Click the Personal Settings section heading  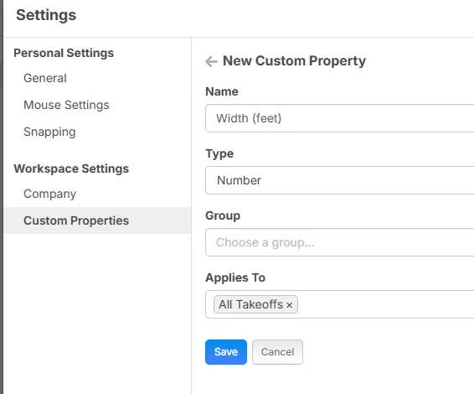click(x=64, y=53)
